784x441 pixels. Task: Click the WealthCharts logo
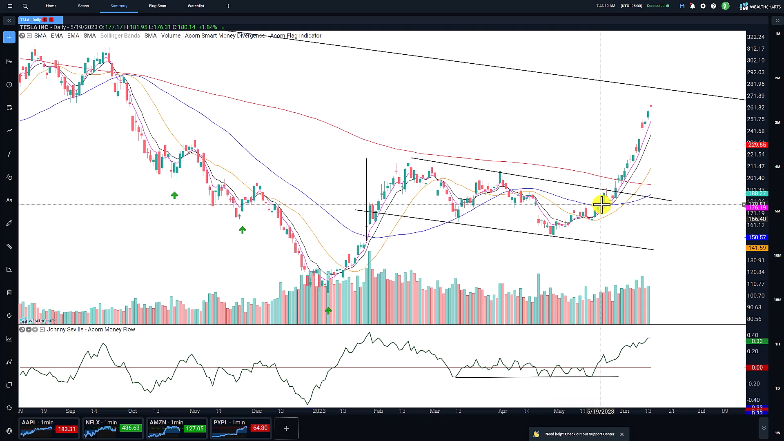click(760, 6)
